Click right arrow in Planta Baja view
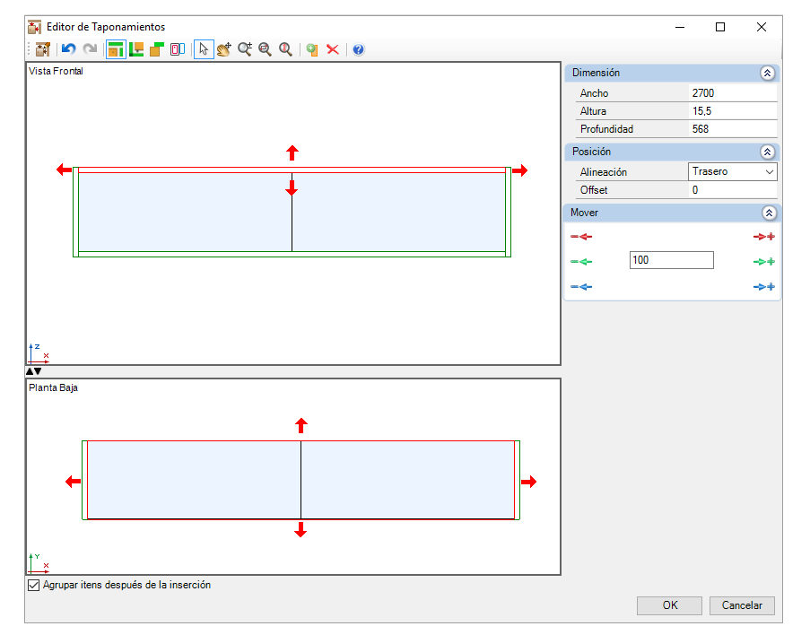The width and height of the screenshot is (810, 635). pyautogui.click(x=529, y=482)
